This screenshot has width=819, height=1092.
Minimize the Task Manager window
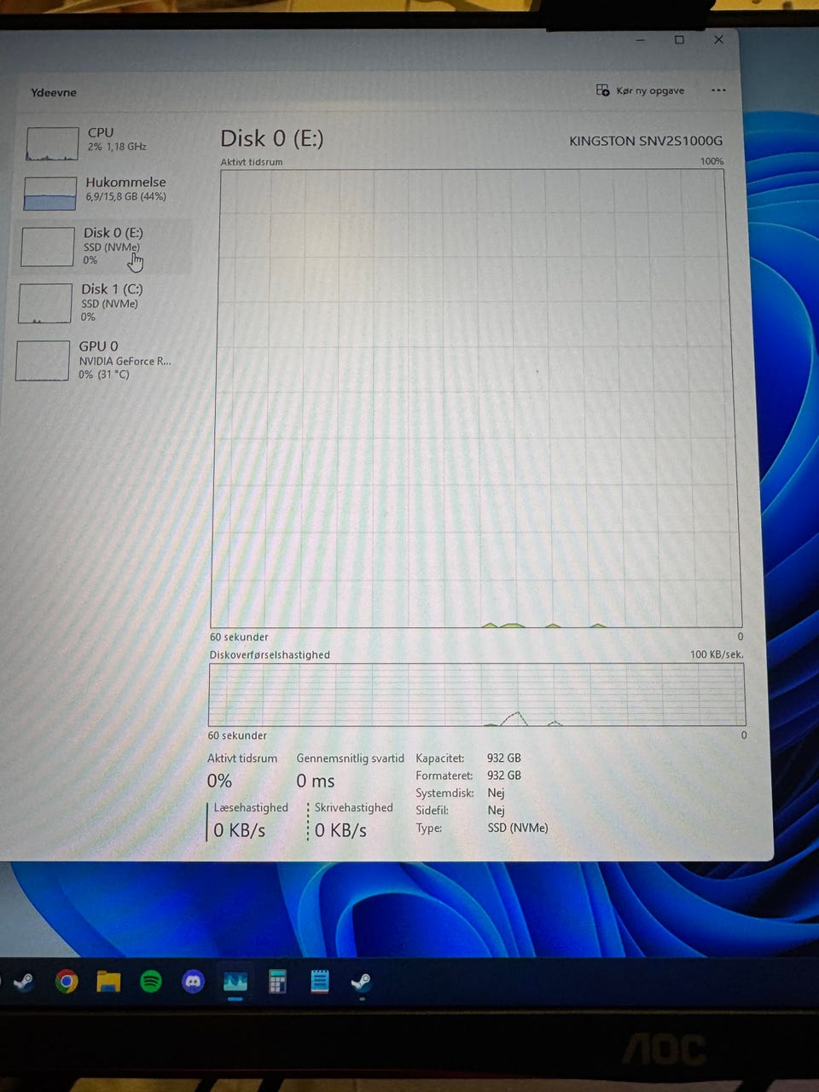641,39
